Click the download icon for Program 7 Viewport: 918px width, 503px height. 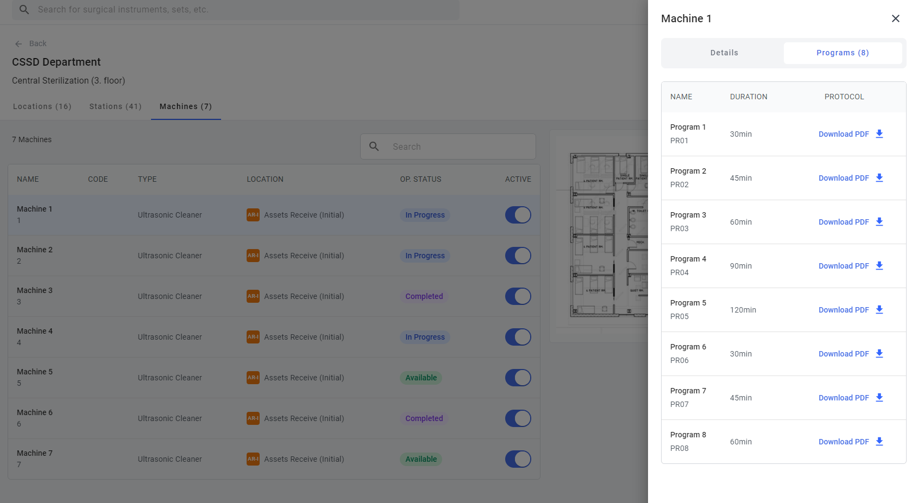coord(879,398)
